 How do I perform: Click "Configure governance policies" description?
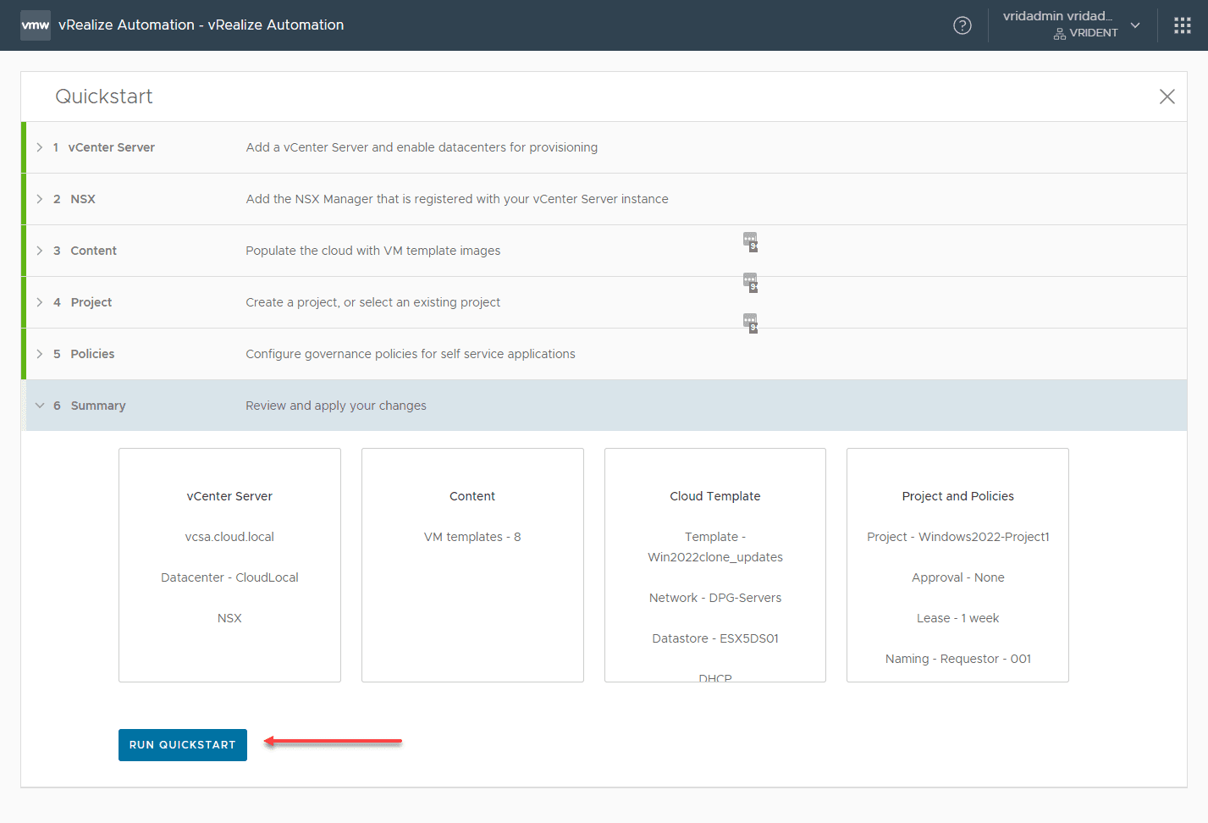click(x=411, y=354)
